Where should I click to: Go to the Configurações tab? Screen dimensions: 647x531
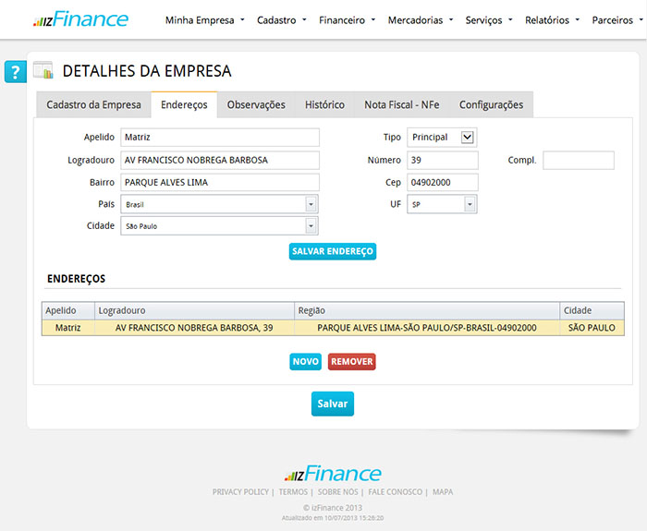(491, 105)
